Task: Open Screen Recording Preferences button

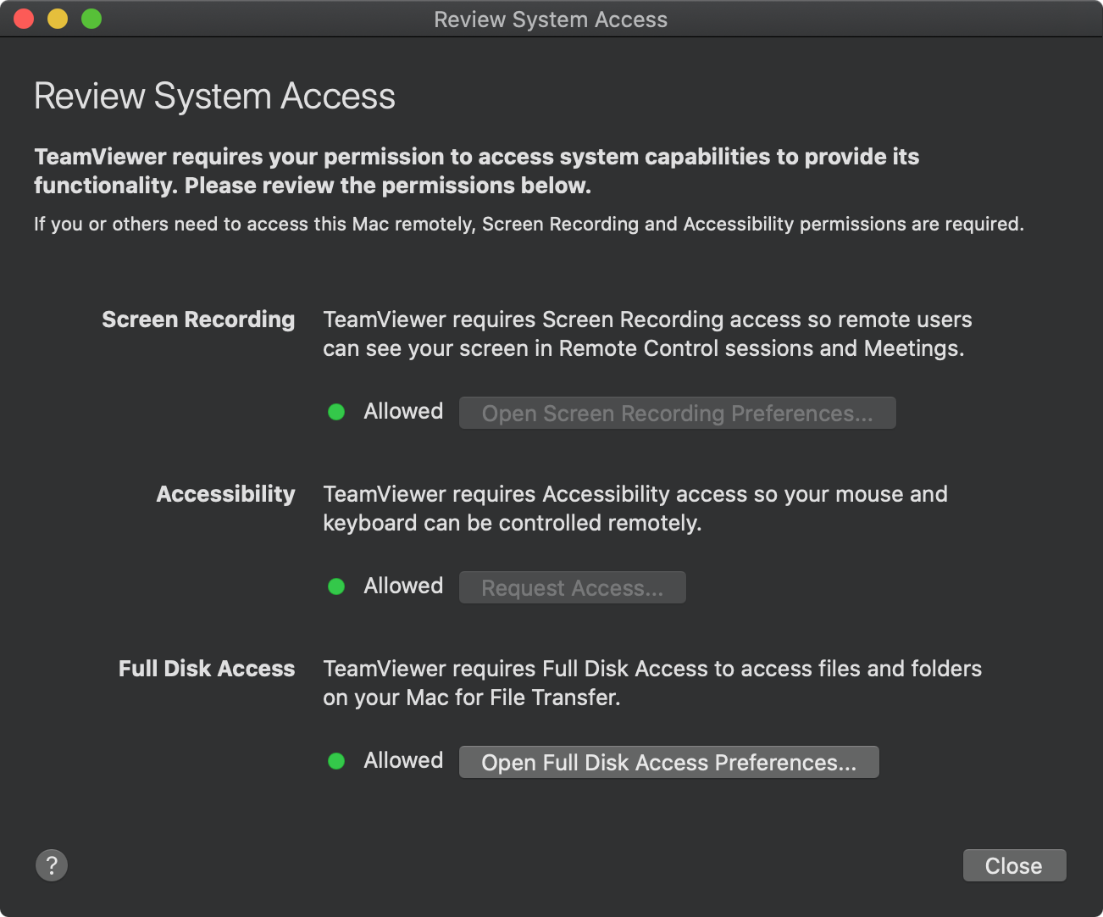Action: click(677, 413)
